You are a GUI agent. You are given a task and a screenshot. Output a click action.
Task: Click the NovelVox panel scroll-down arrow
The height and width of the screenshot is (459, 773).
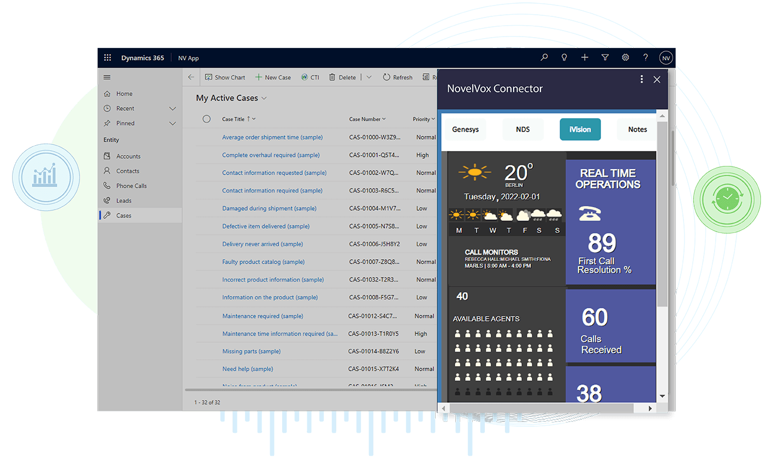(662, 396)
